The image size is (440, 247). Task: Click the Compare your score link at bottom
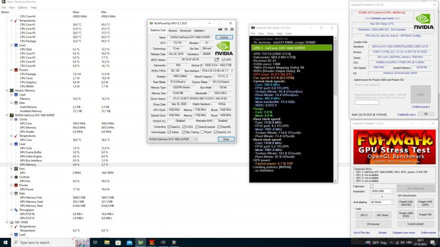[x=404, y=233]
